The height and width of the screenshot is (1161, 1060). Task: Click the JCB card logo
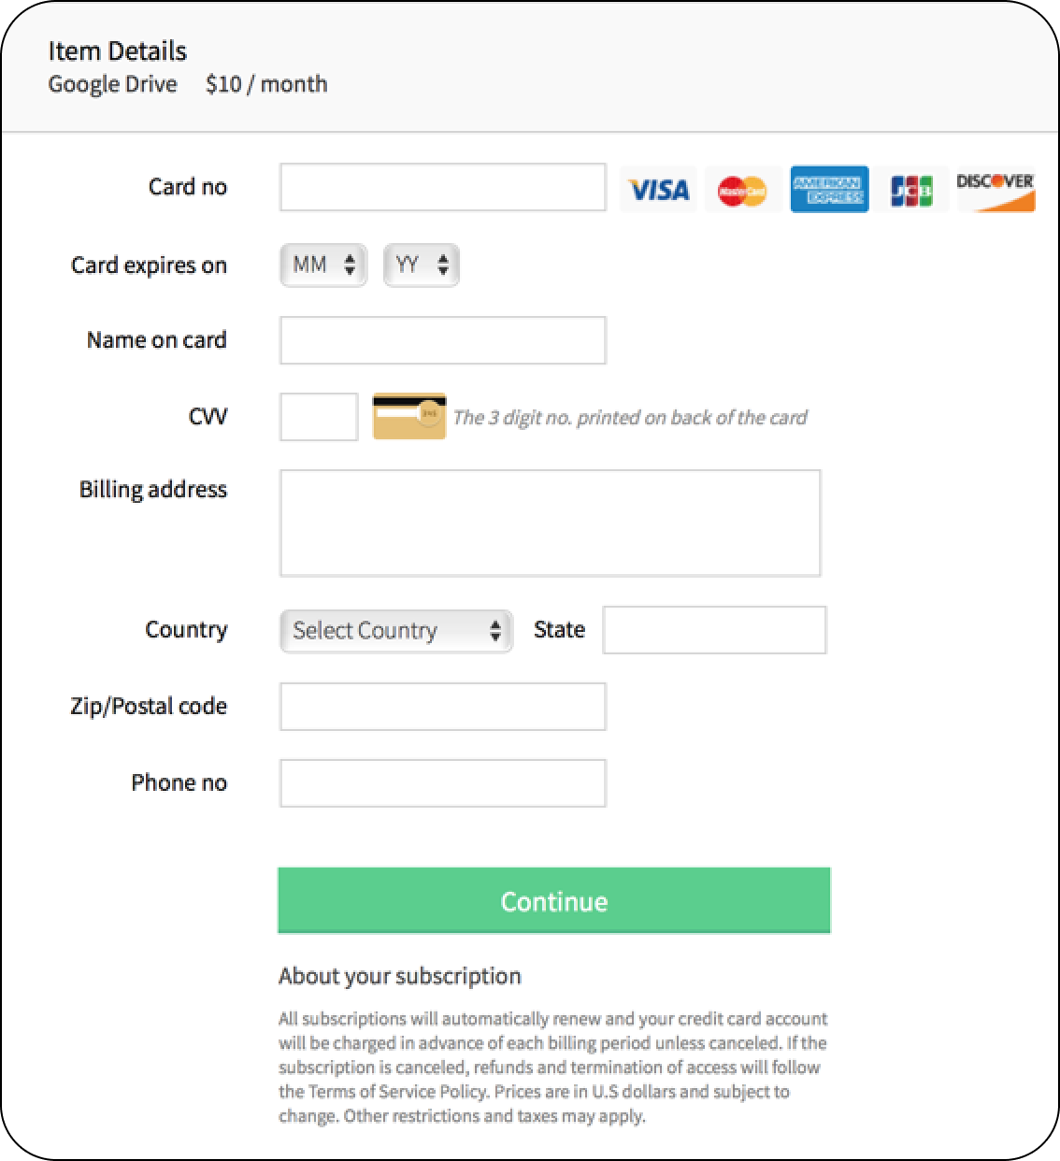[911, 190]
